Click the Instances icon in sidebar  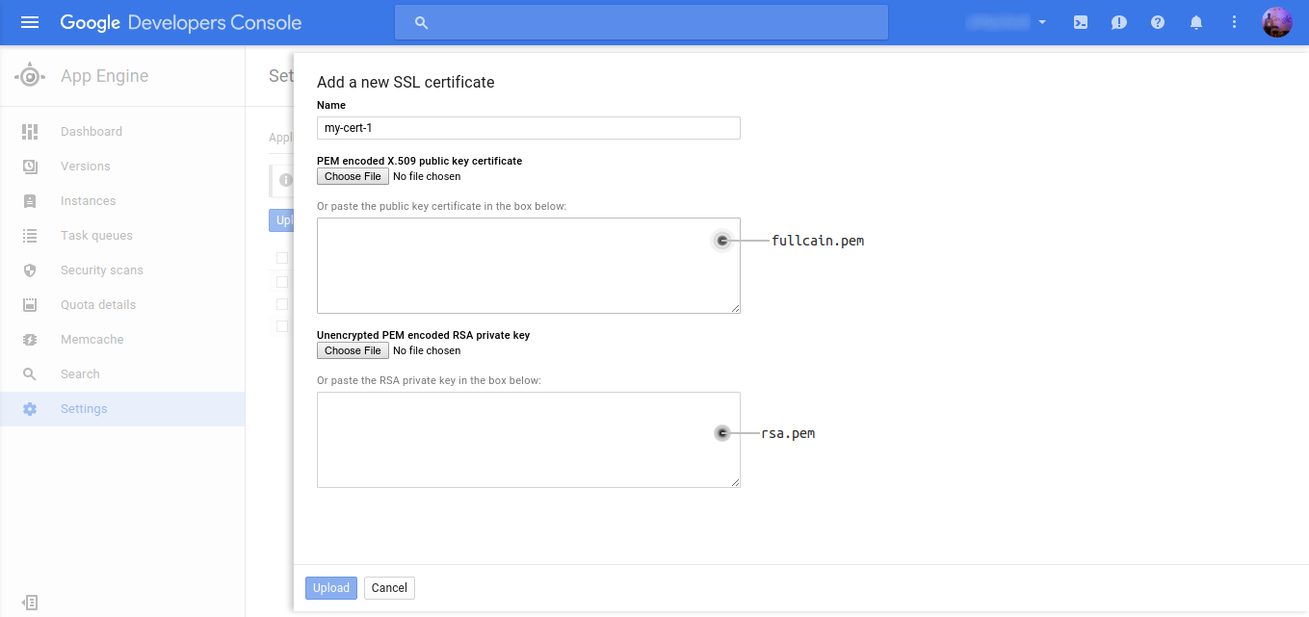coord(30,201)
